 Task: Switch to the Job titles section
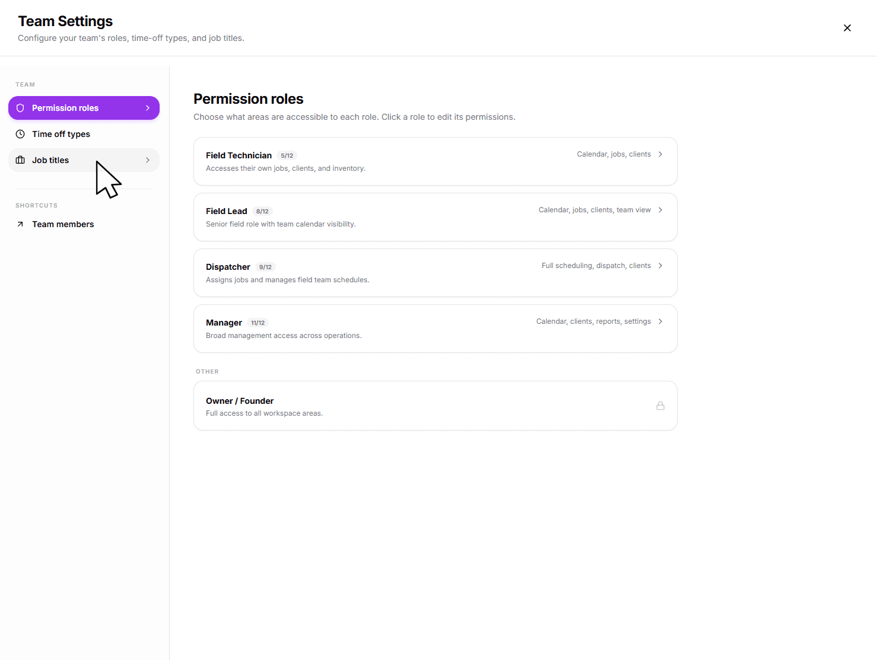tap(50, 160)
